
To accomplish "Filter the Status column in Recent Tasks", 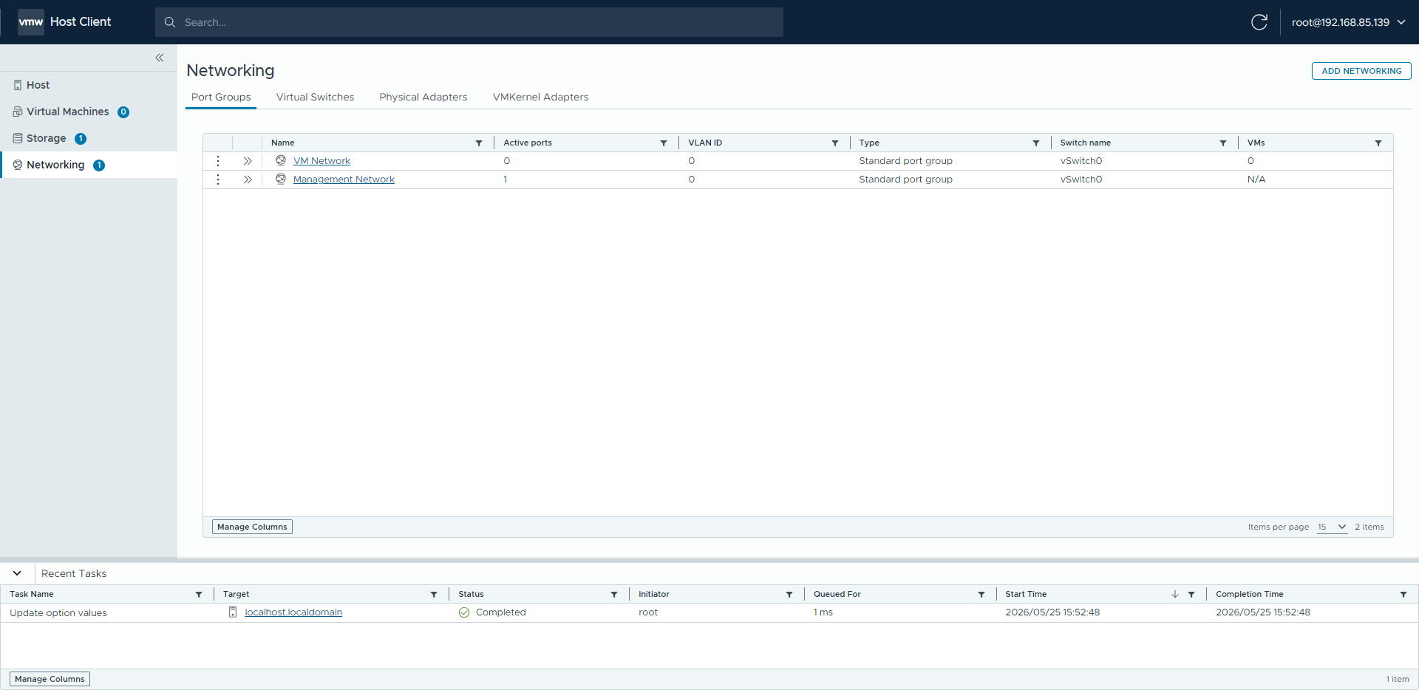I will tap(614, 595).
